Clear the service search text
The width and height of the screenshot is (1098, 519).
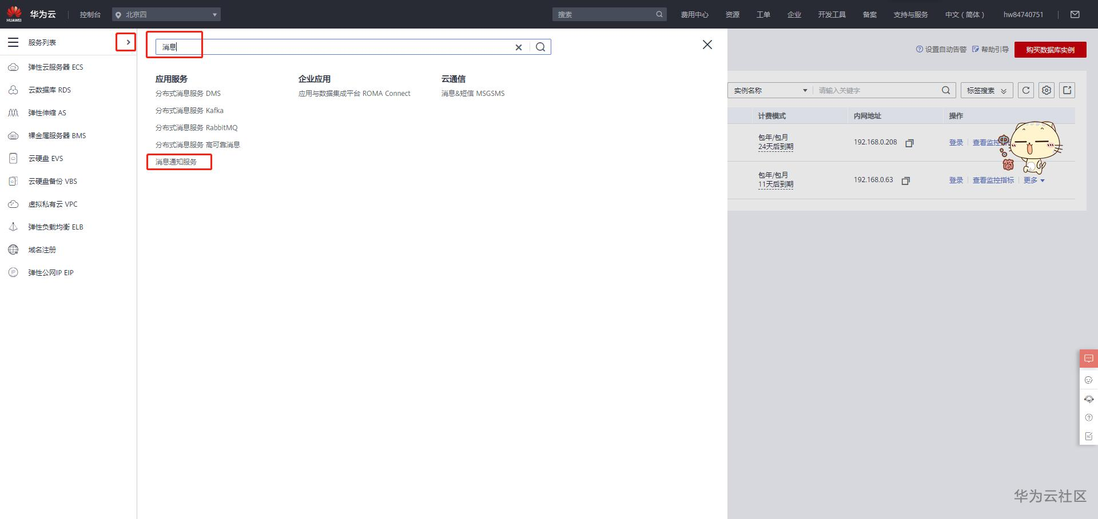click(x=519, y=47)
